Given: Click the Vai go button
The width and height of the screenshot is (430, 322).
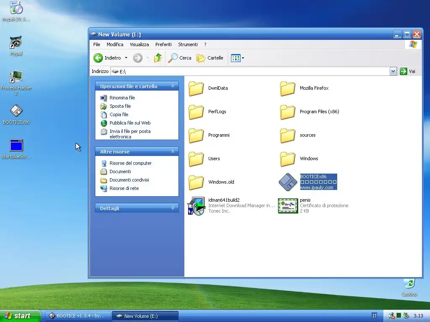Looking at the screenshot, I should tap(407, 71).
